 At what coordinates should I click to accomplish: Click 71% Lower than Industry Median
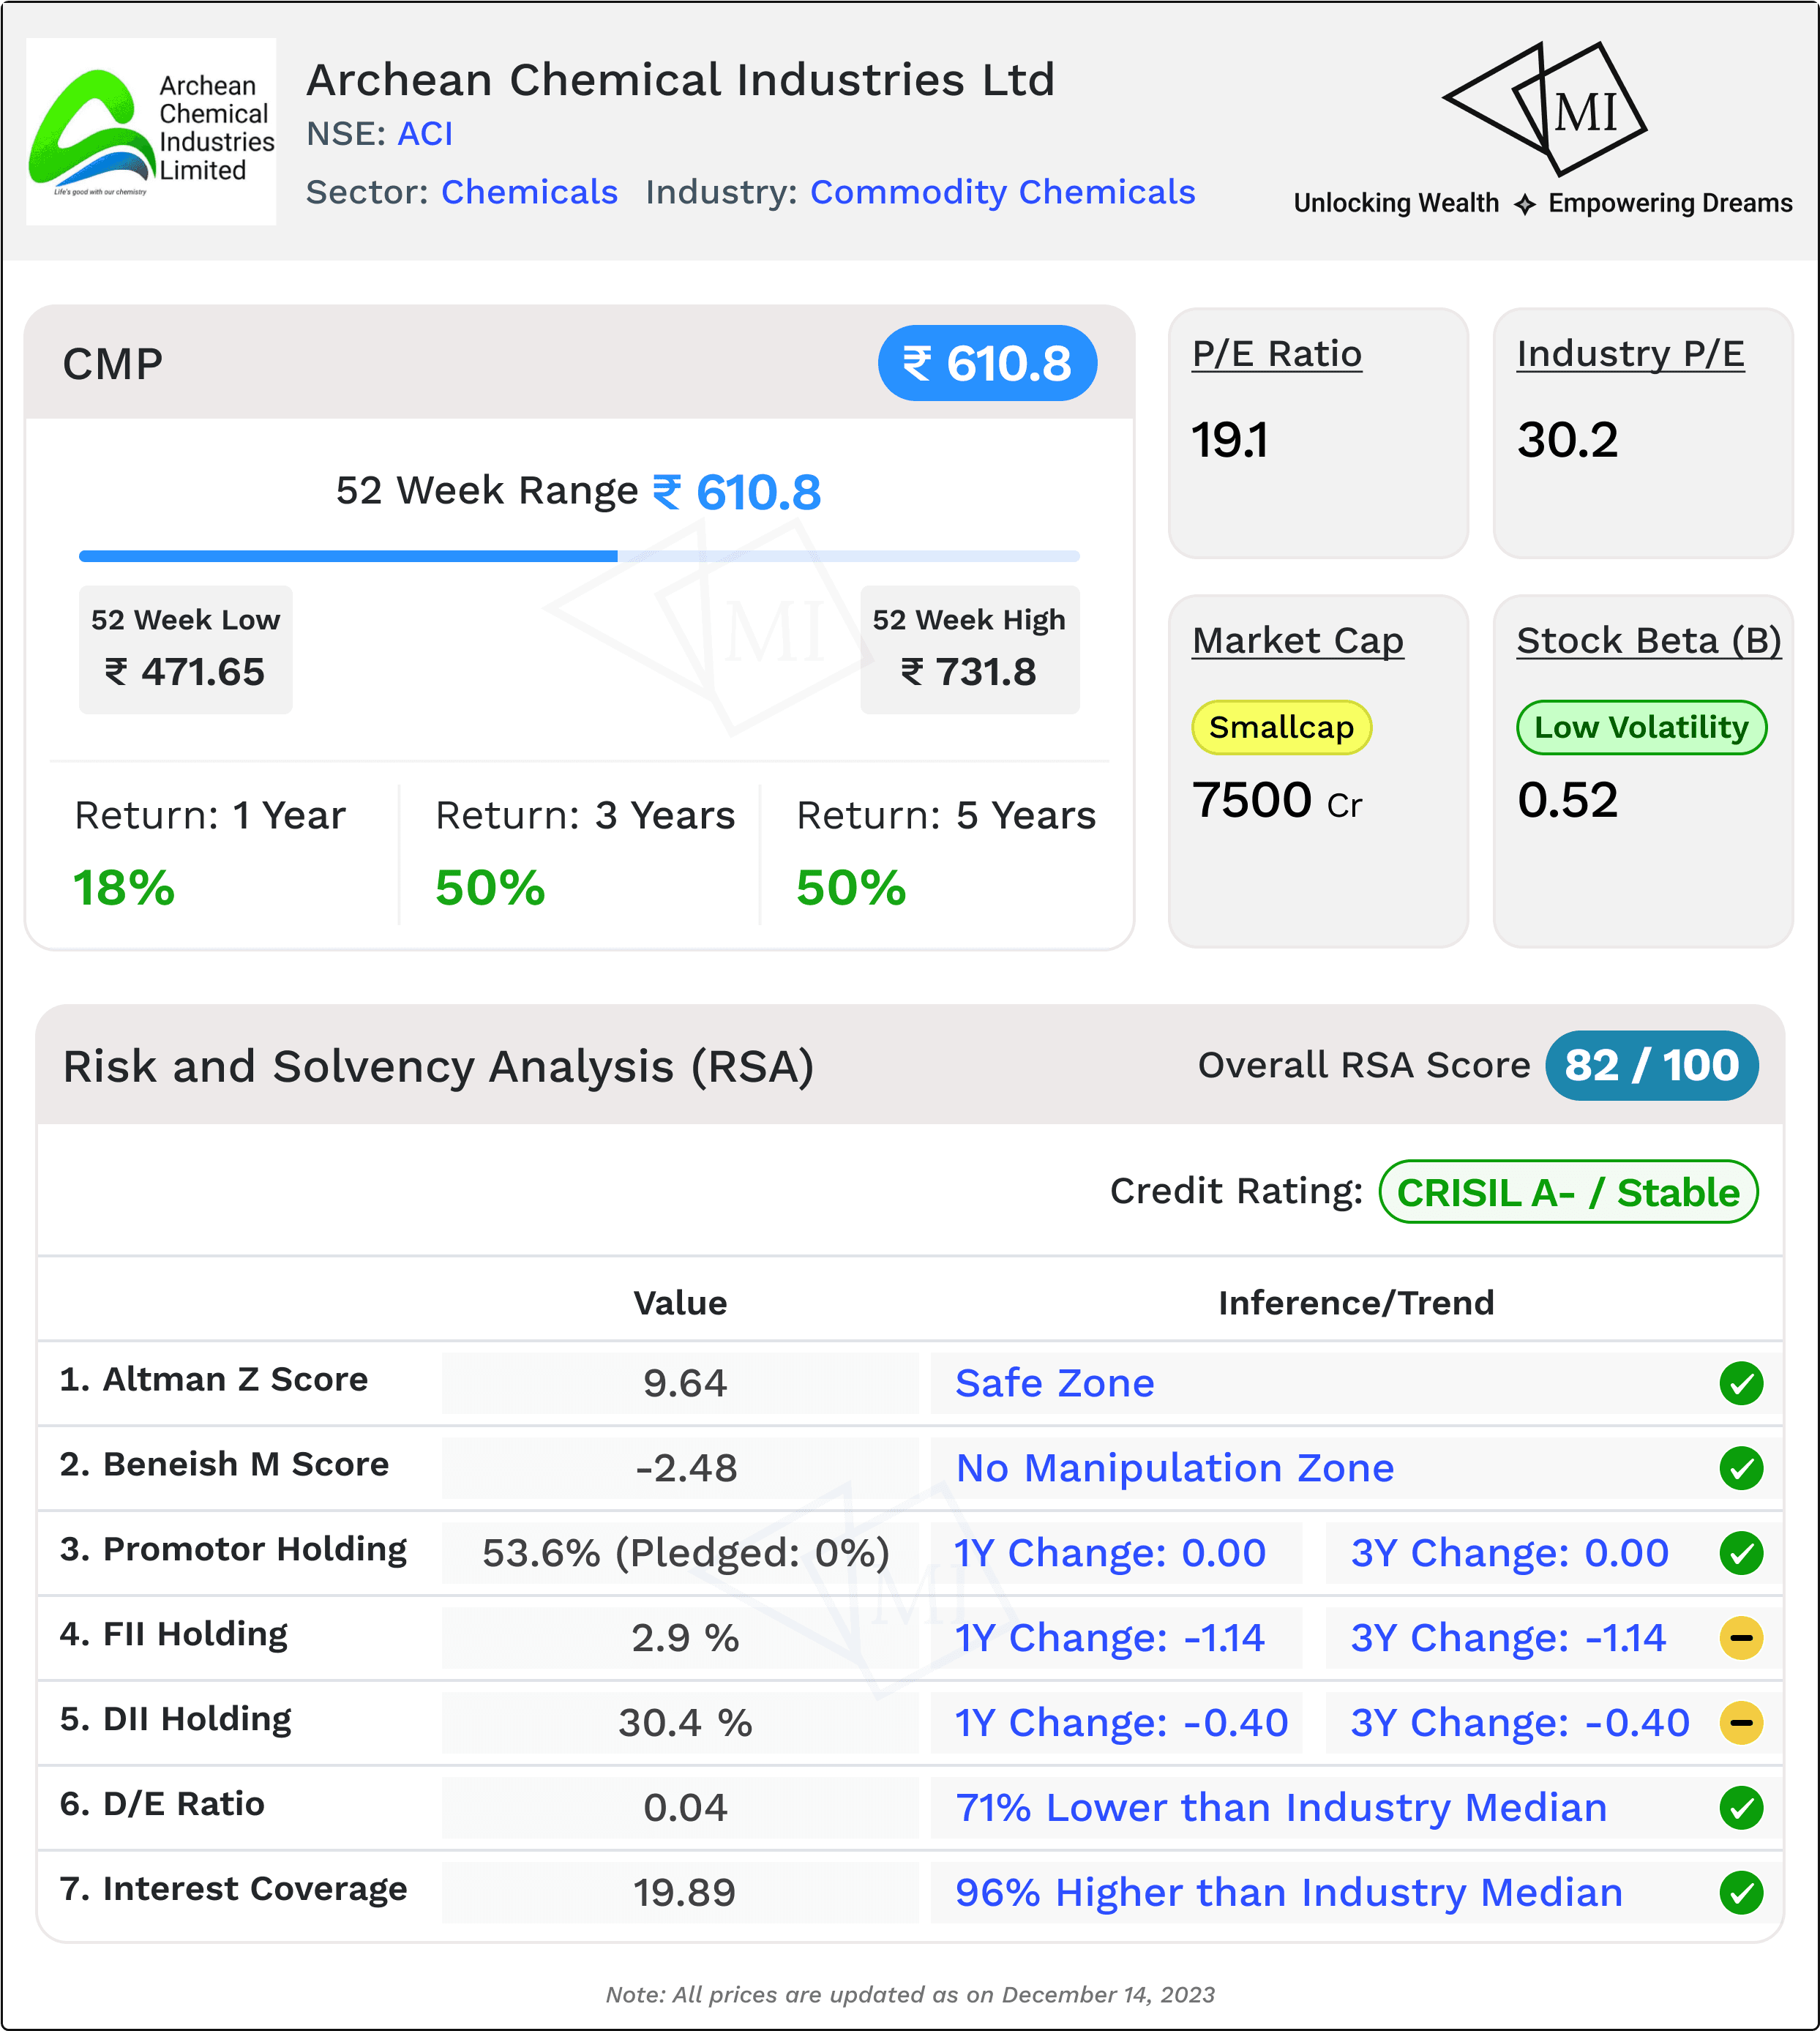click(x=1281, y=1808)
